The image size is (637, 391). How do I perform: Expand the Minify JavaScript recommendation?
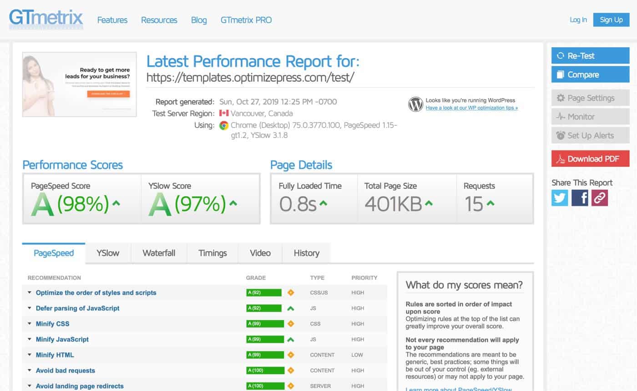click(29, 339)
